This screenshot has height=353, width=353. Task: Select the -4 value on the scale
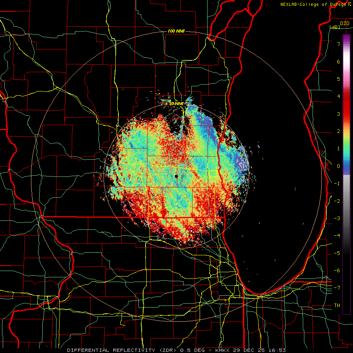[337, 236]
